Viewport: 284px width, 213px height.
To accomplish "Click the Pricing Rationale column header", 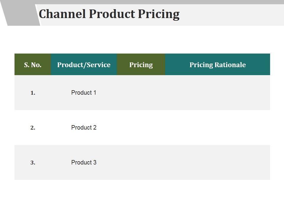I will 217,65.
